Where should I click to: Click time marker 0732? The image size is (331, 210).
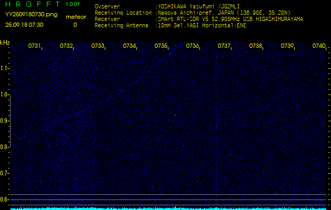coord(66,46)
